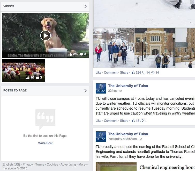The width and height of the screenshot is (195, 171).
Task: Play the Goldie dog video
Action: point(46,35)
